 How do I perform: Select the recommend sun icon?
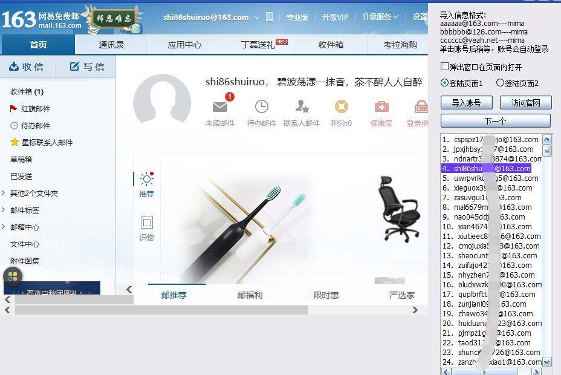point(147,178)
